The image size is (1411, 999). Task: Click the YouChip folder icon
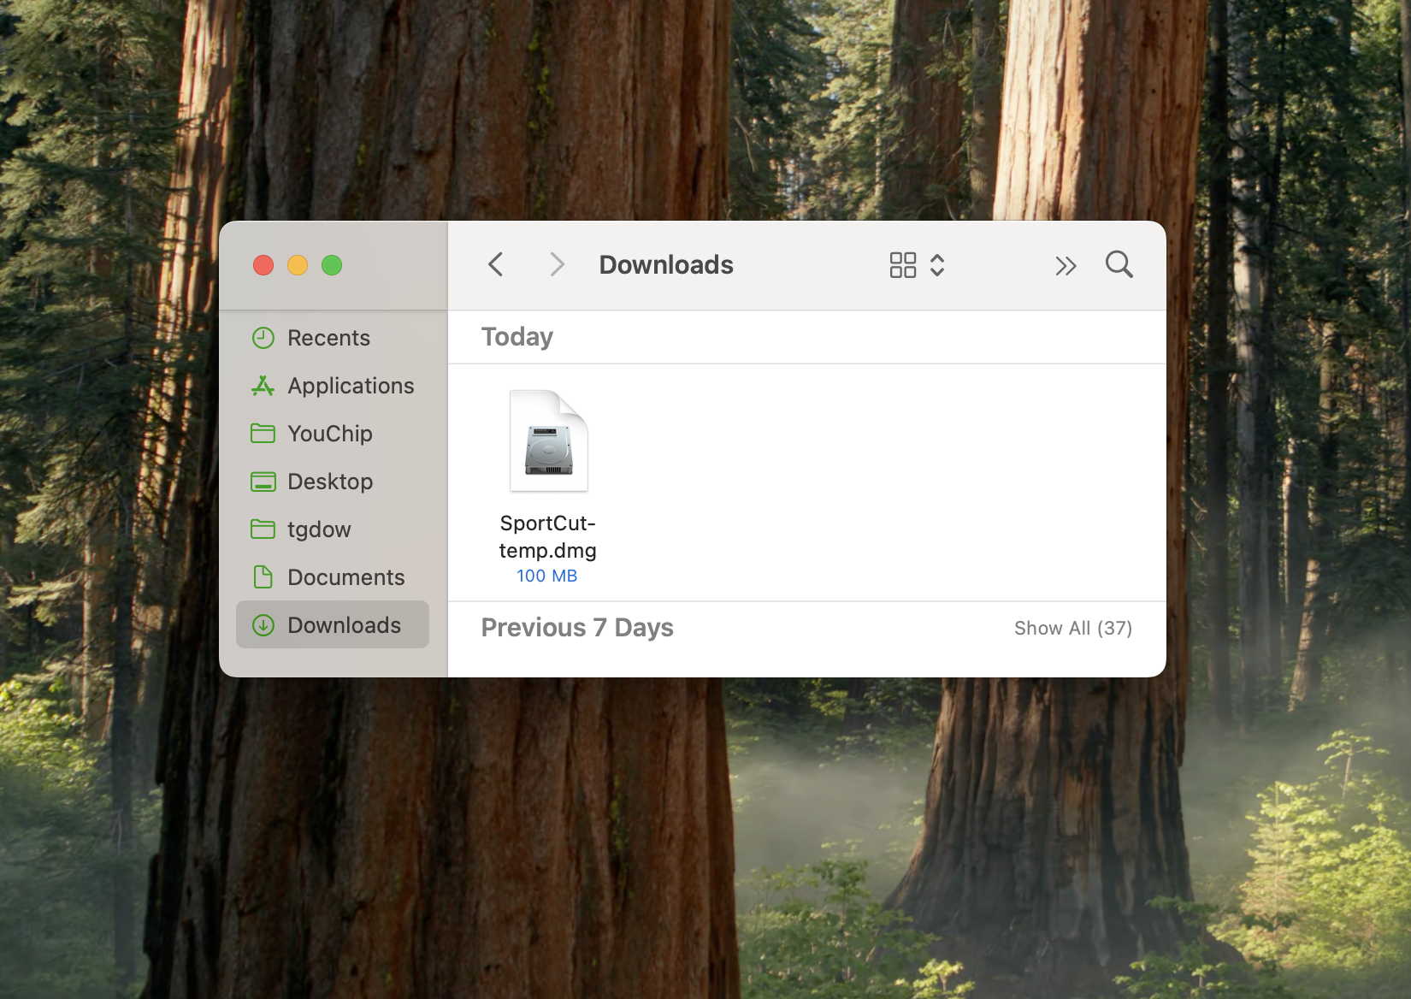tap(263, 434)
